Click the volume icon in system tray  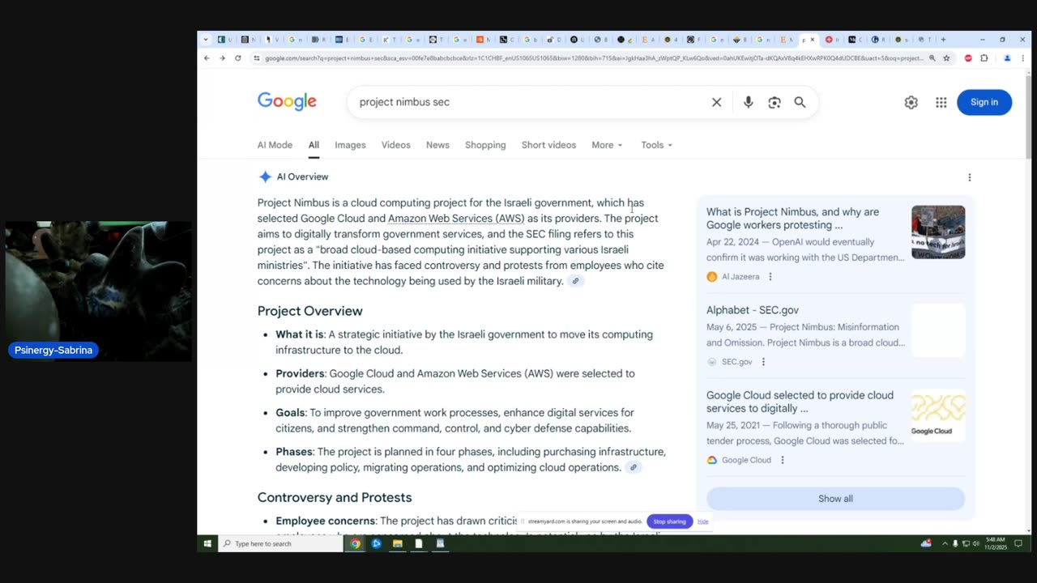pos(975,543)
